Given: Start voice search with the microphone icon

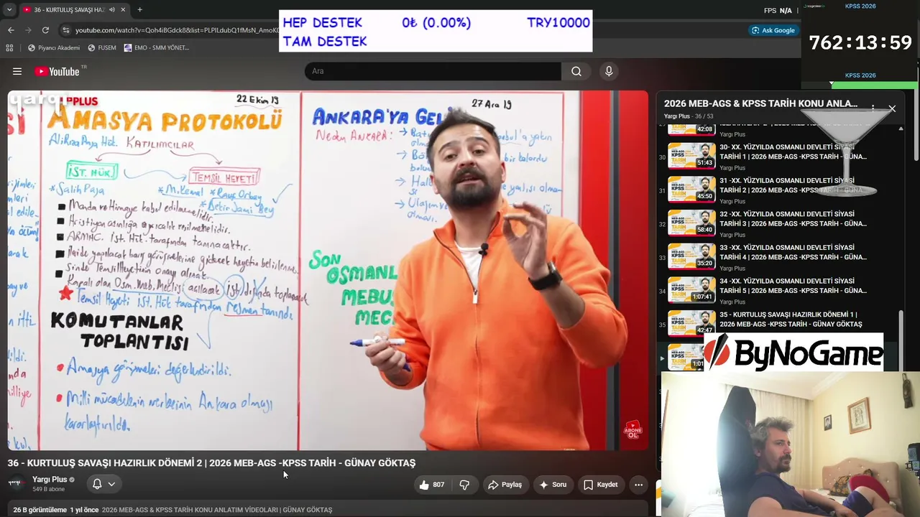Looking at the screenshot, I should tap(609, 71).
